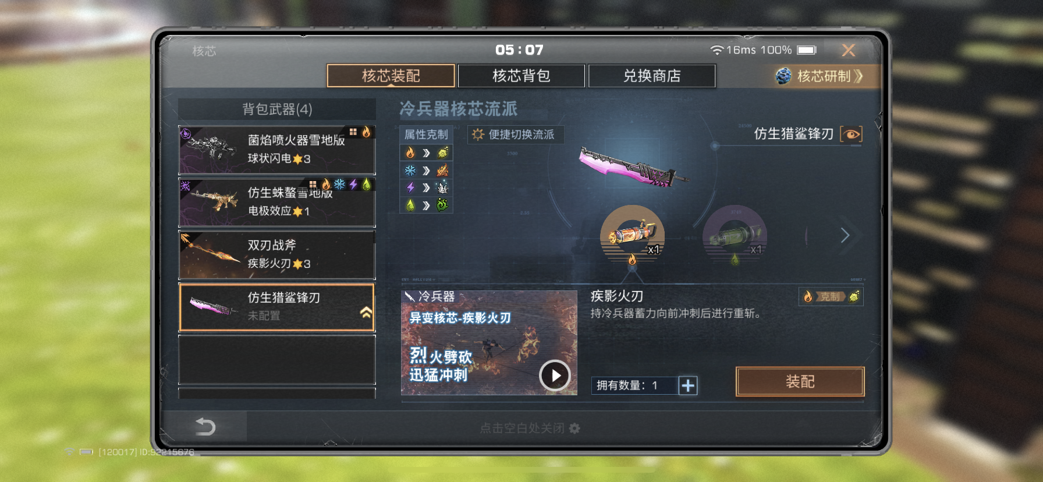Viewport: 1043px width, 482px height.
Task: Select the orange fire core item
Action: (633, 235)
